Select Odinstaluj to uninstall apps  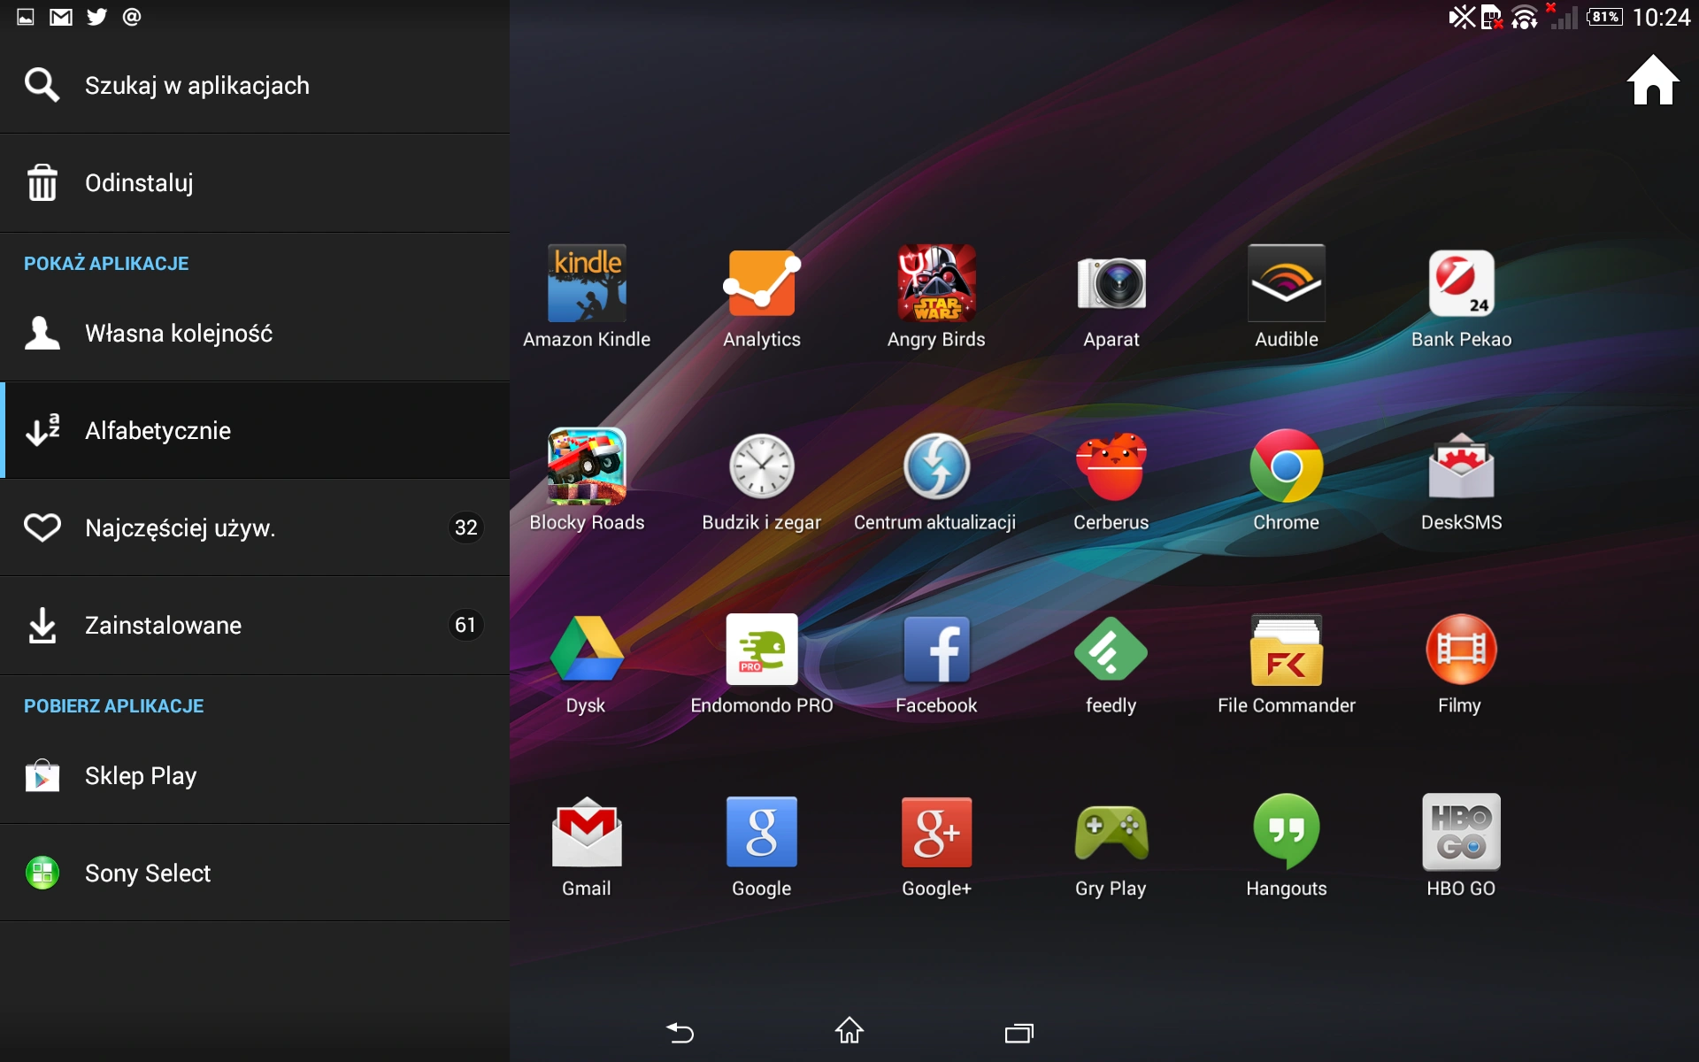pyautogui.click(x=255, y=183)
